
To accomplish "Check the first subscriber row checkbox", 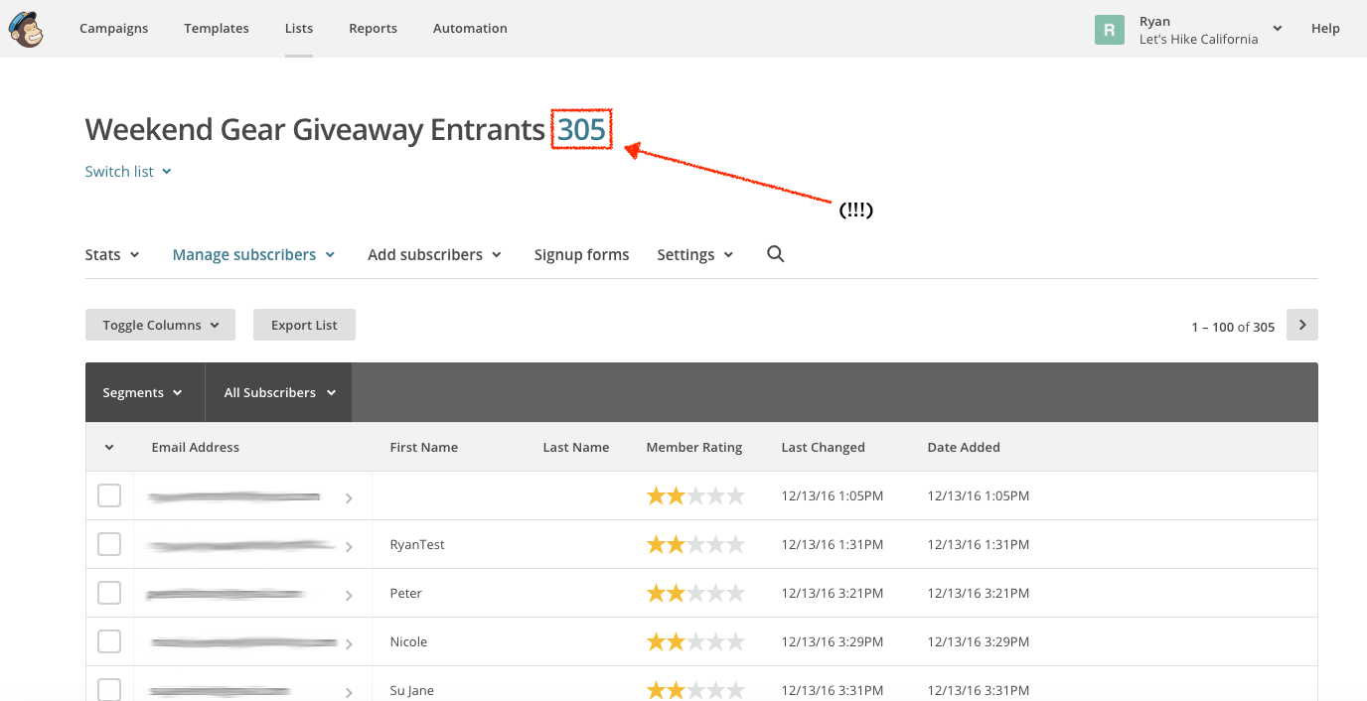I will click(x=109, y=494).
